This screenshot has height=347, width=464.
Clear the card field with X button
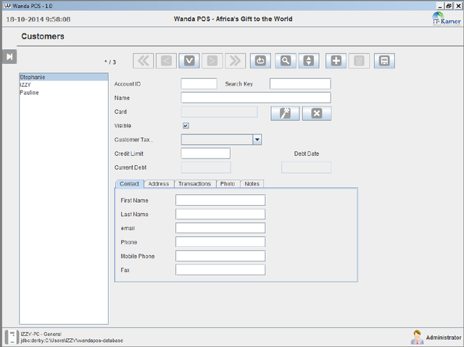(x=316, y=112)
